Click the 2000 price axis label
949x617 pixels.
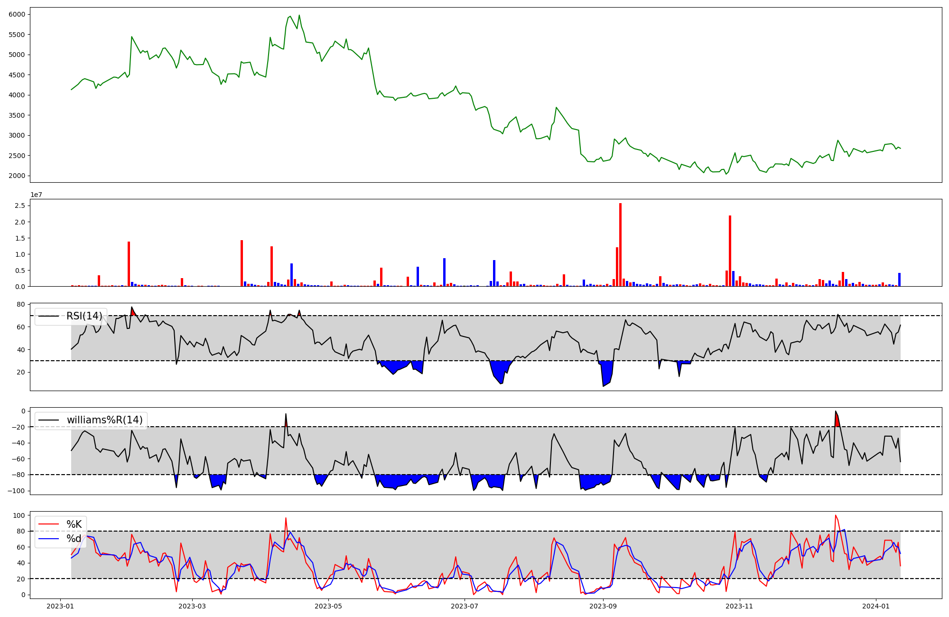point(17,176)
